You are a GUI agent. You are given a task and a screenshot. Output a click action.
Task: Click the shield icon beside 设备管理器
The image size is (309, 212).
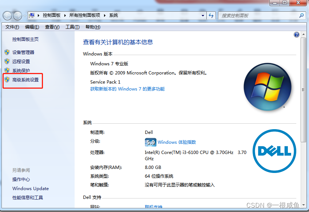click(7, 52)
